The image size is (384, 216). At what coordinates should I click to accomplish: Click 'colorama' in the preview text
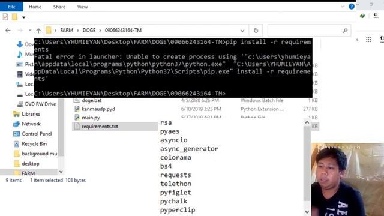176,157
